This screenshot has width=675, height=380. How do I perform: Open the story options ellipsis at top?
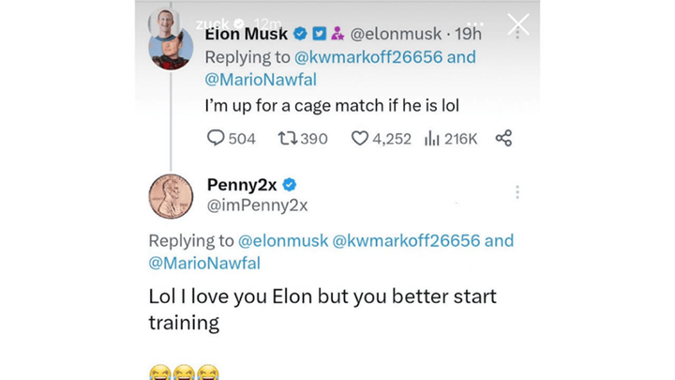[474, 24]
